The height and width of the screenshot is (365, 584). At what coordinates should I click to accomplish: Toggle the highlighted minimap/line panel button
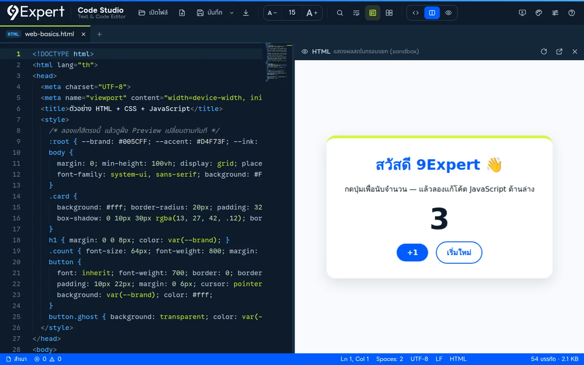click(x=373, y=13)
